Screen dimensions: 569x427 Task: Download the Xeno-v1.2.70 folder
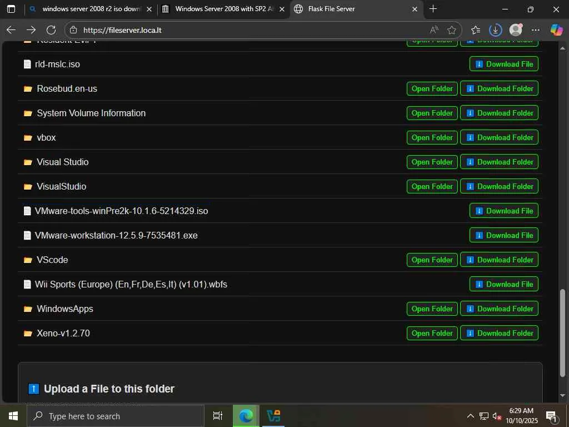(x=499, y=333)
